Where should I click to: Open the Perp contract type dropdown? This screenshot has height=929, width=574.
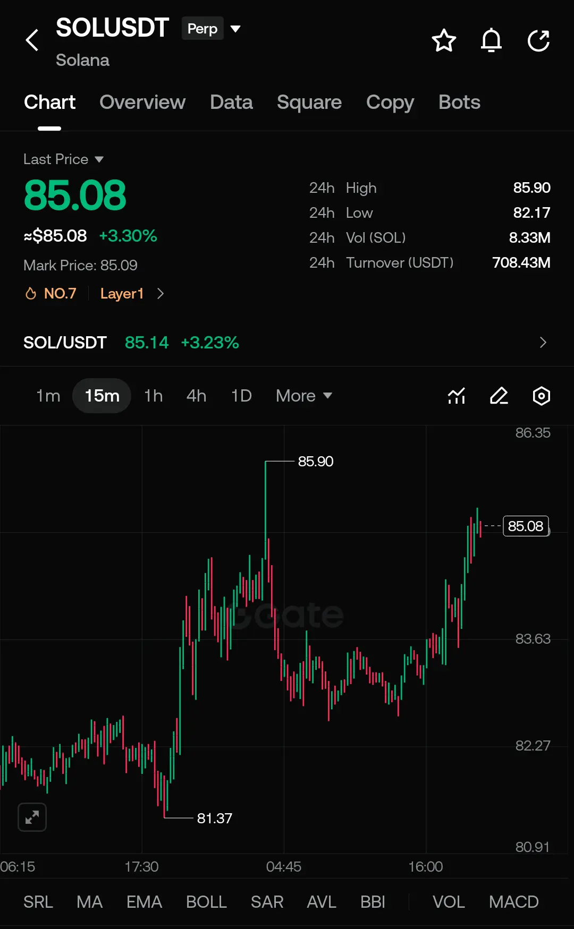coord(212,29)
